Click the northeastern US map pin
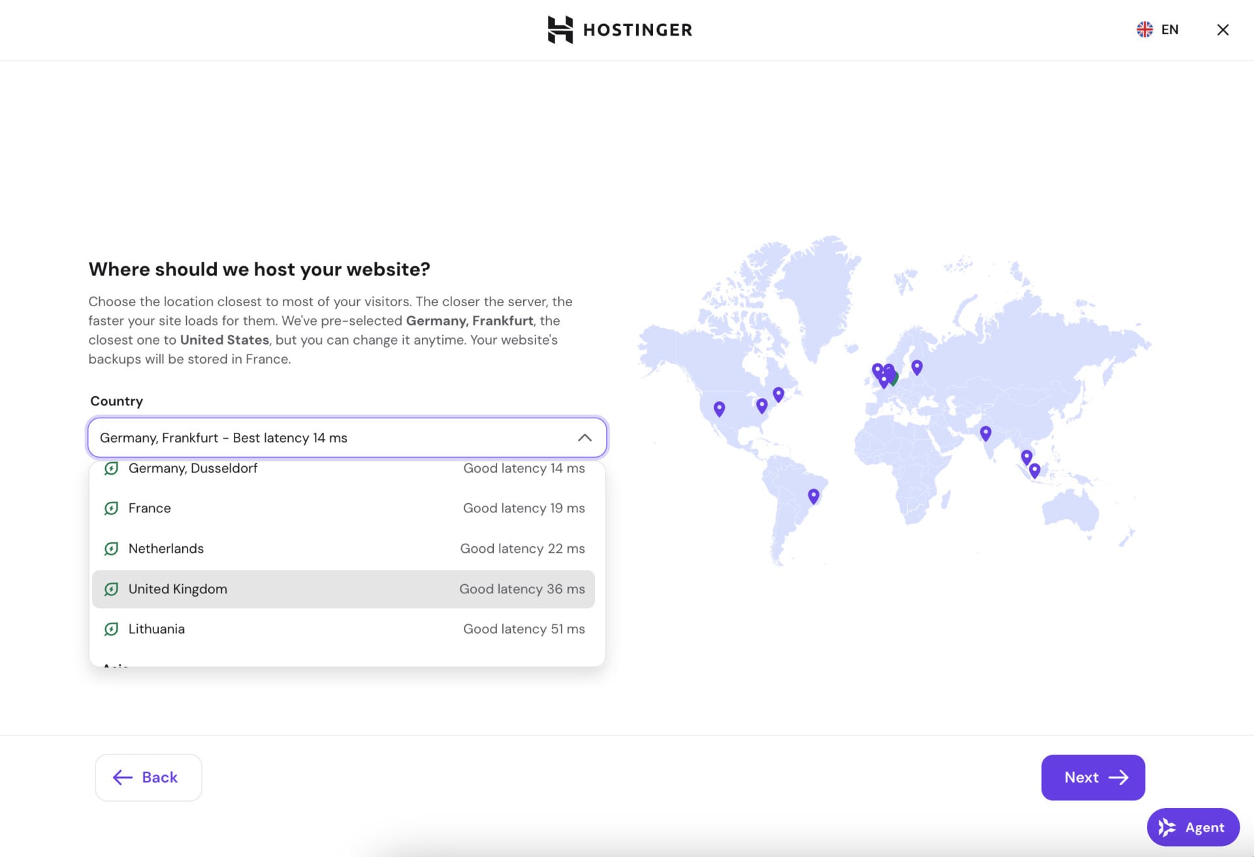 coord(779,394)
